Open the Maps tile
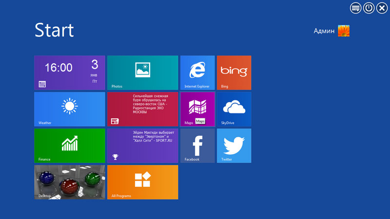This screenshot has width=390, height=219. pos(197,109)
